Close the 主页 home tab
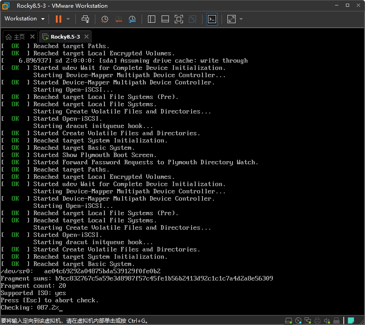The width and height of the screenshot is (365, 325). (32, 37)
